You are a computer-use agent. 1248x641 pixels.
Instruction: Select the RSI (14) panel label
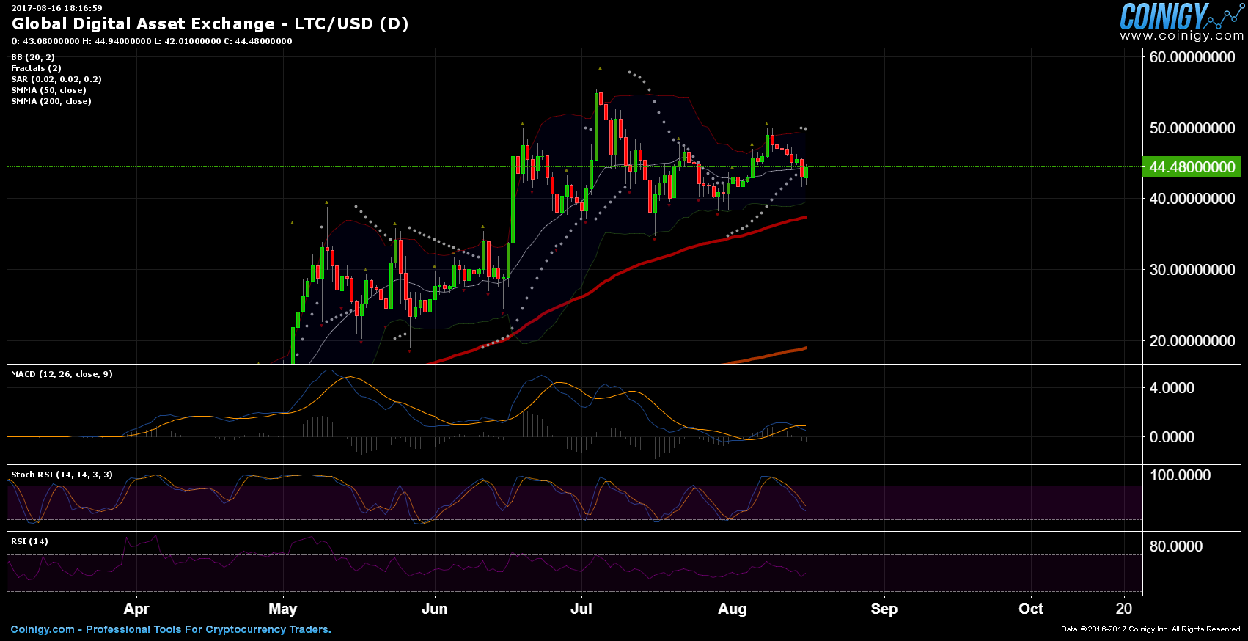(x=29, y=541)
